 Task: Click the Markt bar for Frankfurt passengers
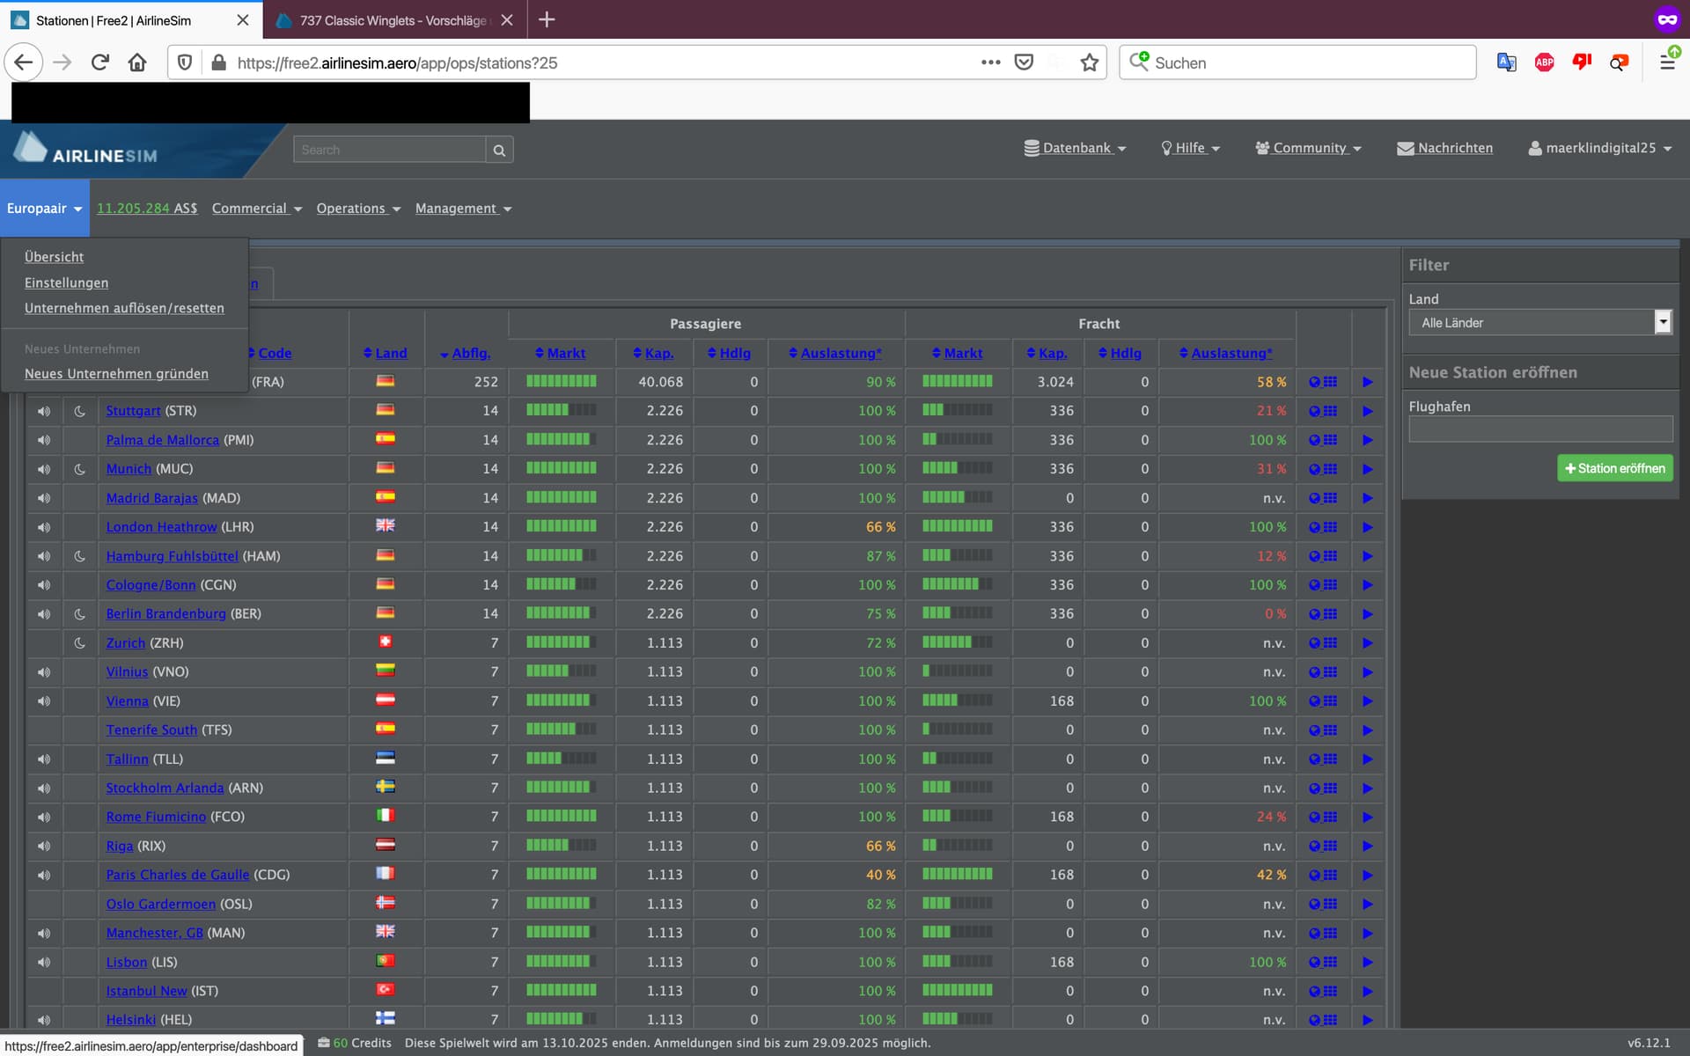point(561,382)
